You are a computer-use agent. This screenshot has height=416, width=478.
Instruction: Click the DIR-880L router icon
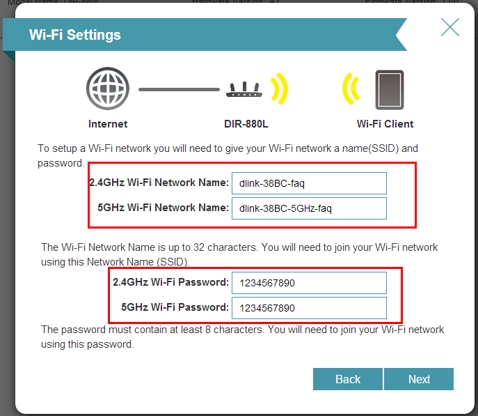pos(244,90)
